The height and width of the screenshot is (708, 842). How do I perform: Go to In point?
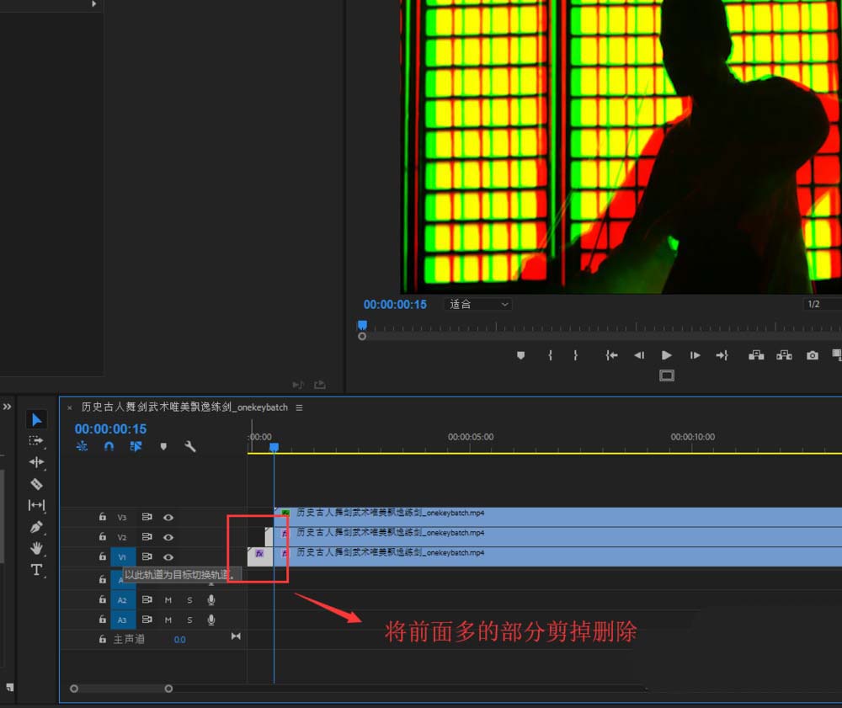(611, 355)
